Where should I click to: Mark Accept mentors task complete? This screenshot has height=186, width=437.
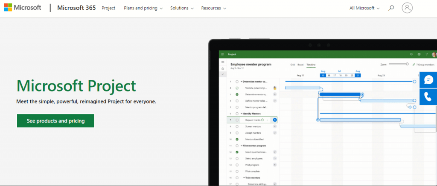237,133
